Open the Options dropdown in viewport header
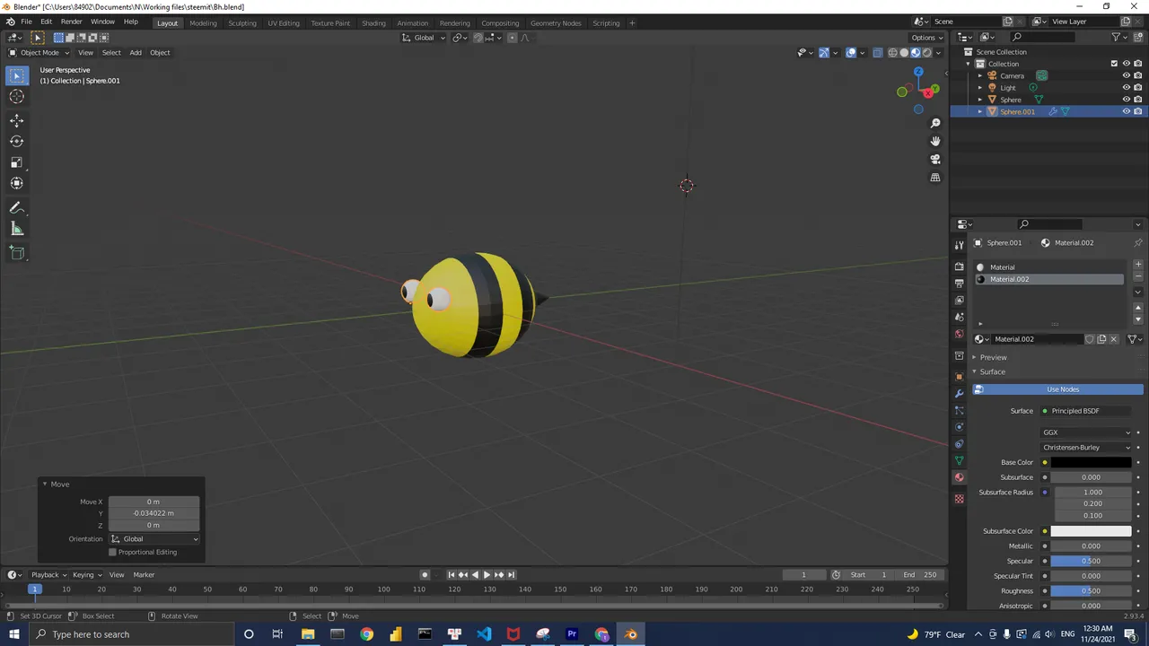 (x=927, y=38)
